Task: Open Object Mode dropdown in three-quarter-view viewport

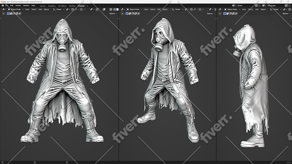Action: click(134, 9)
